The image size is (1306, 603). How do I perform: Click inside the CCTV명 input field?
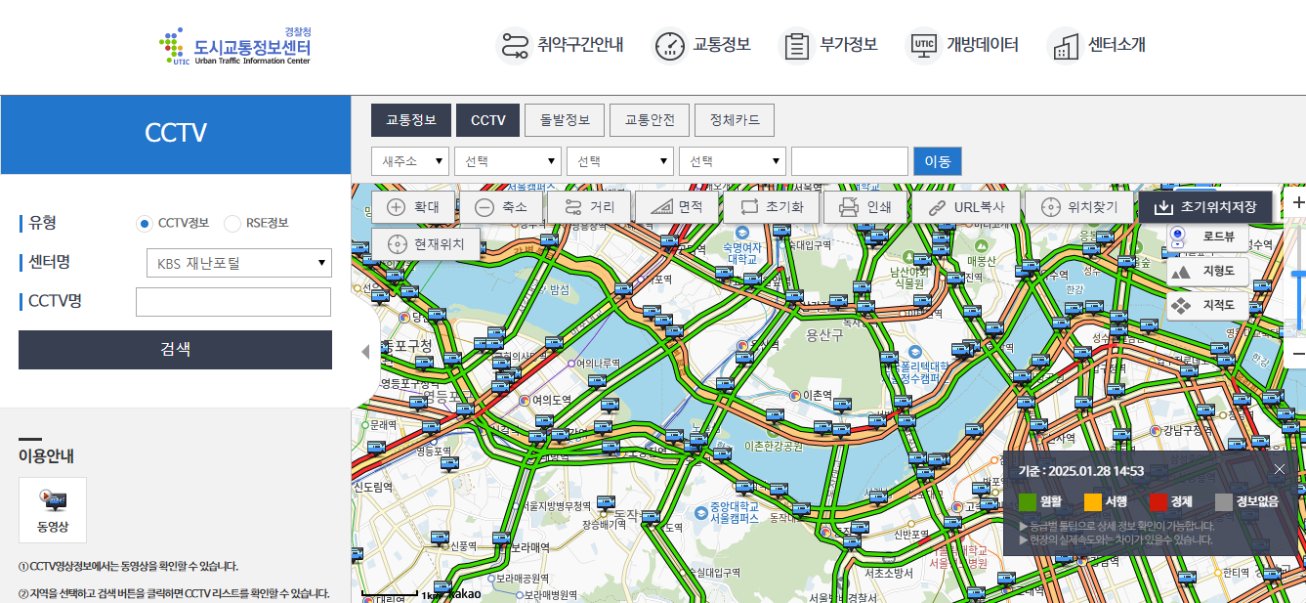coord(232,301)
